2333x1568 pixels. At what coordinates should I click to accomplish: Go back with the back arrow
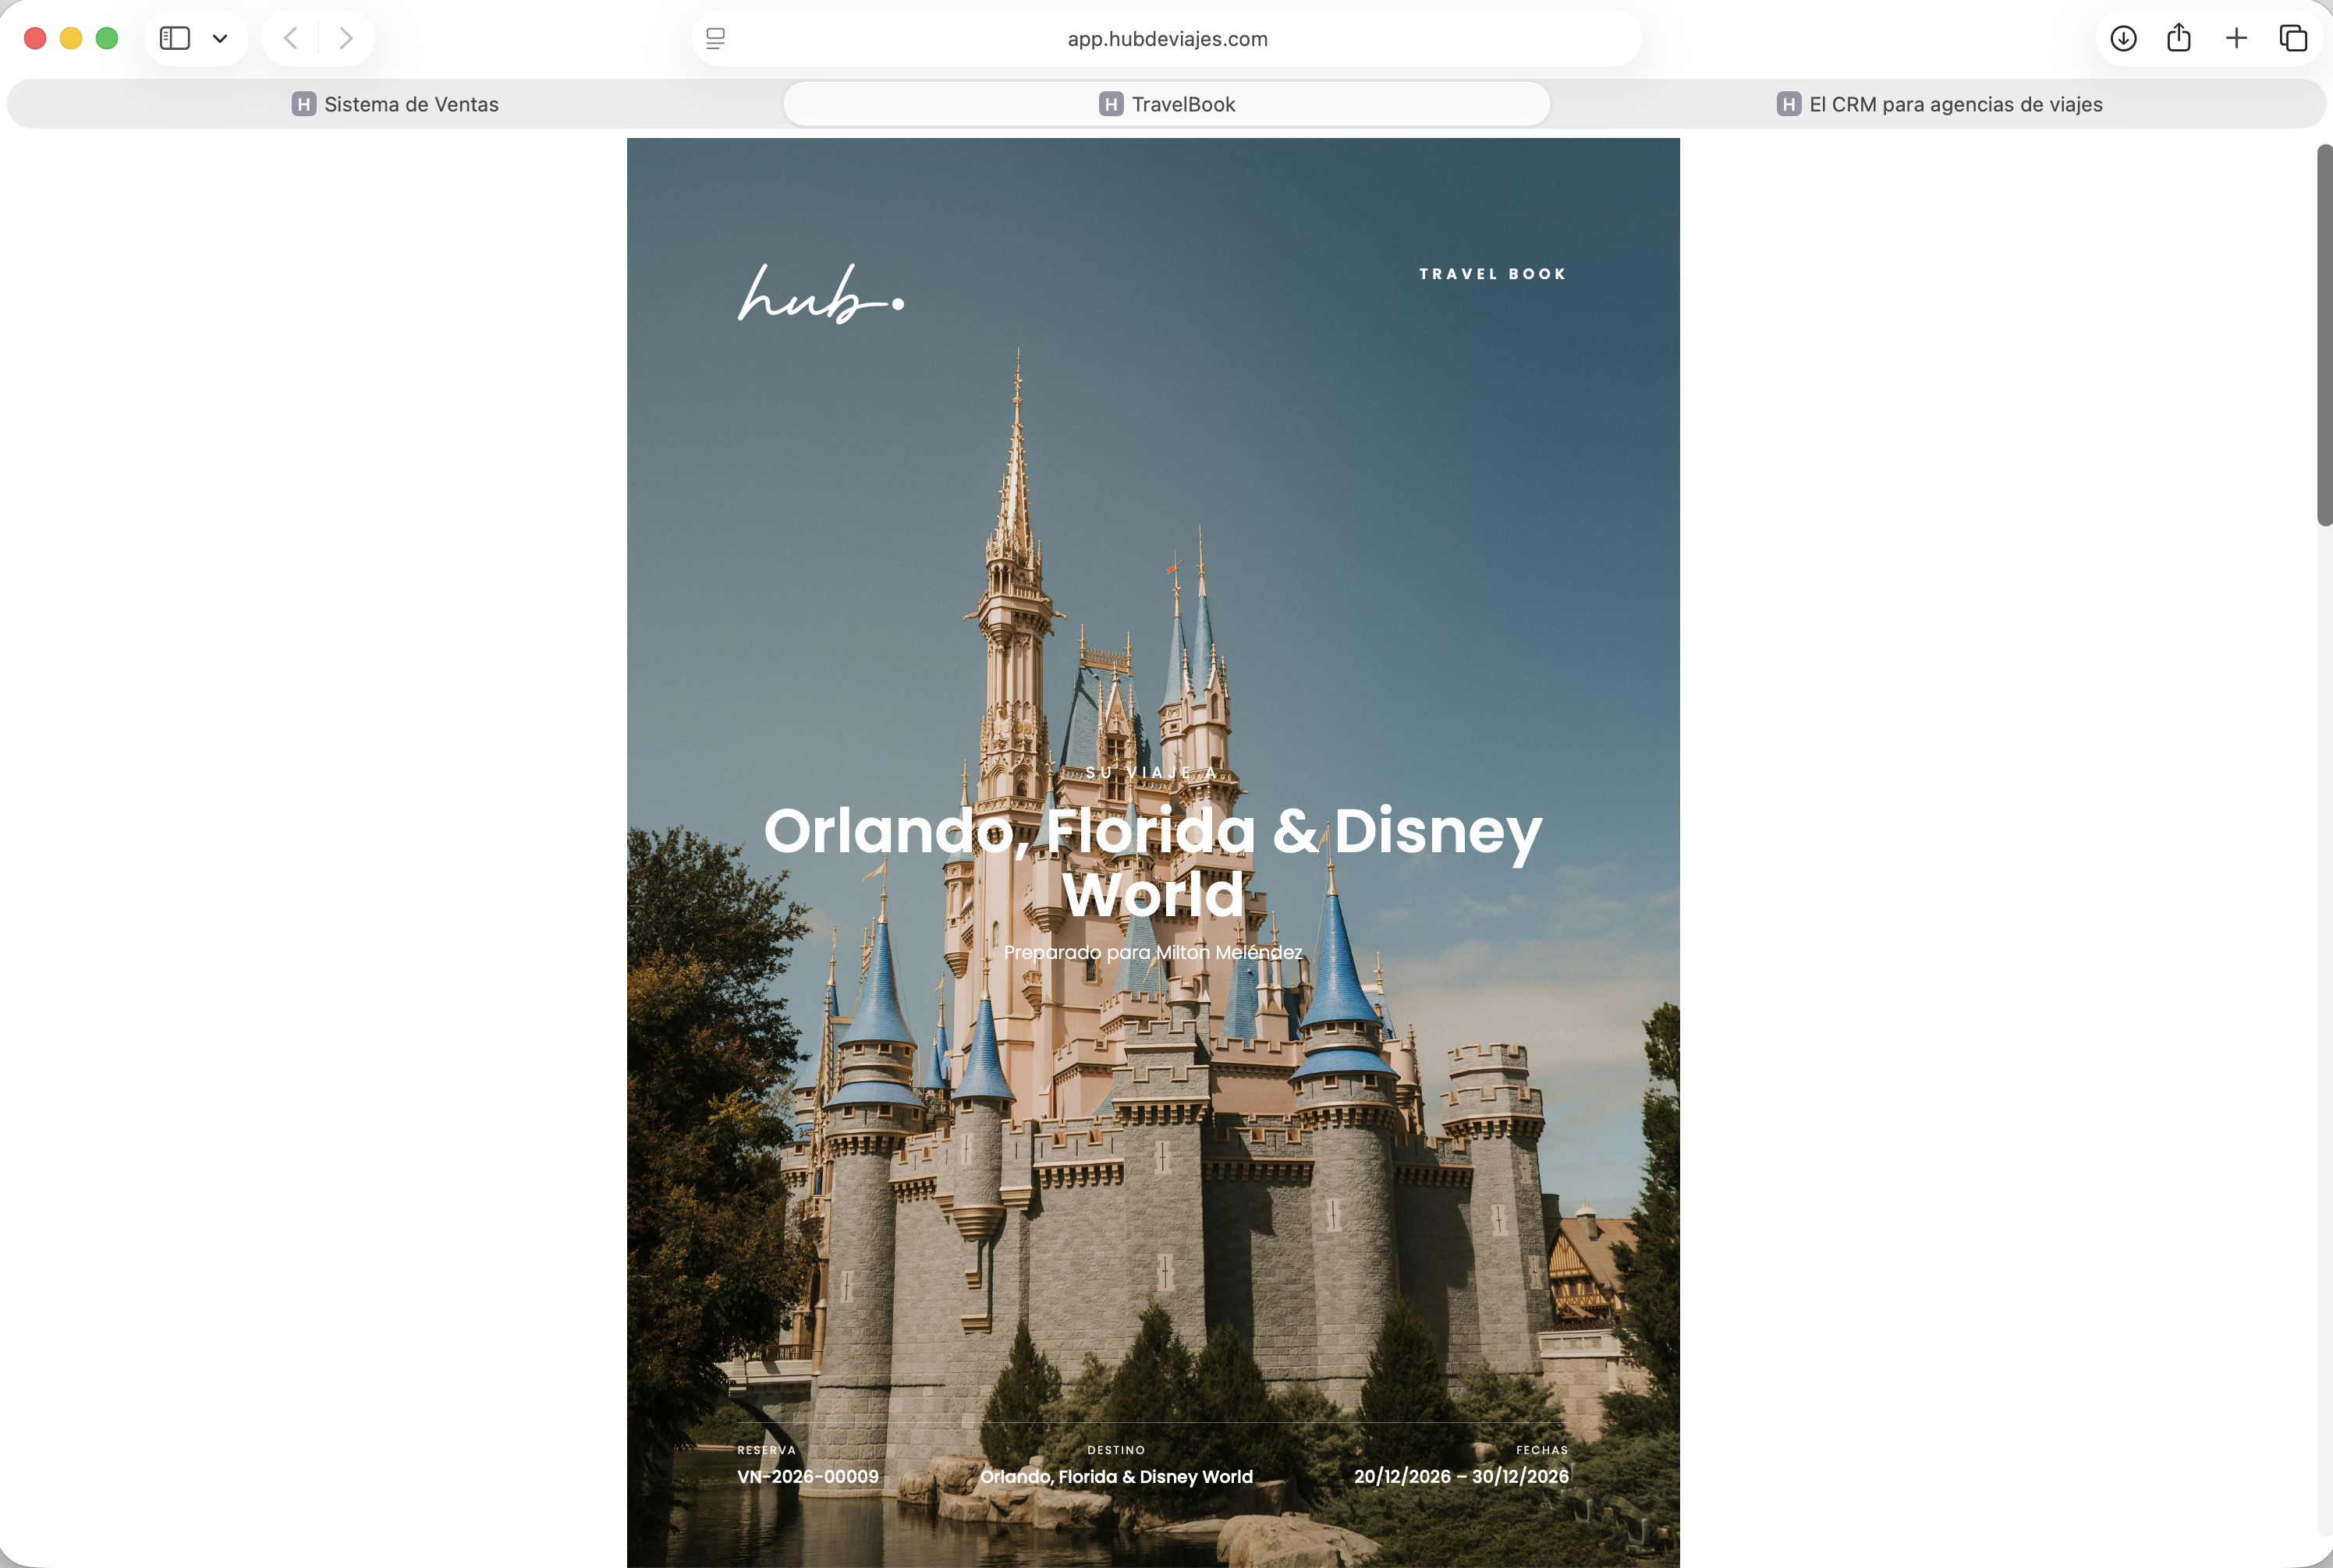click(x=290, y=38)
